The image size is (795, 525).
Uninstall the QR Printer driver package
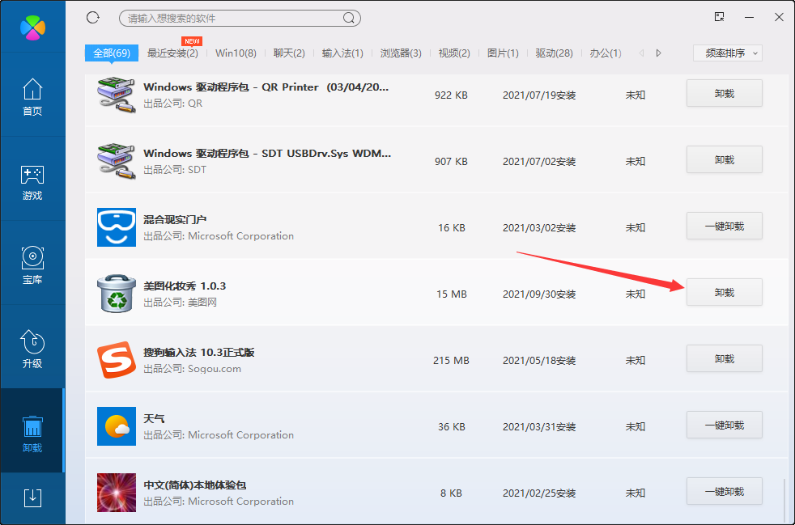point(725,93)
